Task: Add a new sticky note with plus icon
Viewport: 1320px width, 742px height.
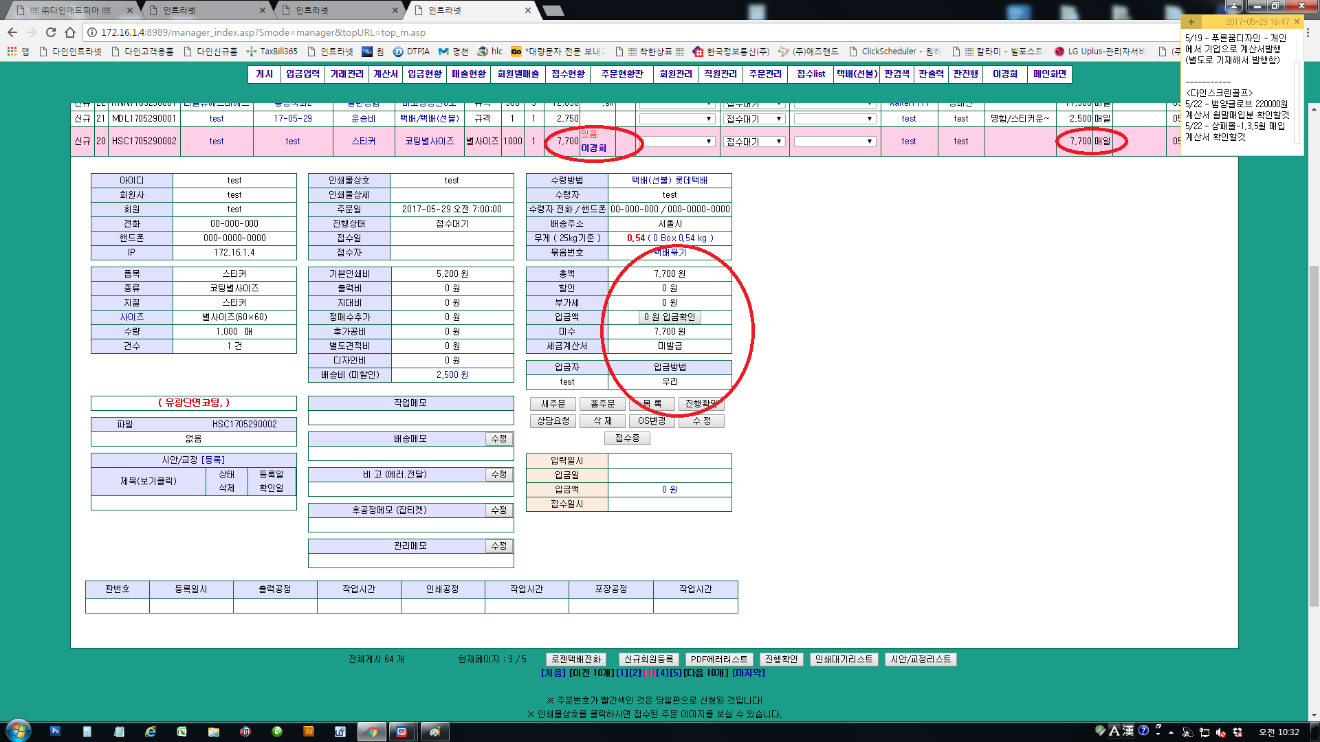Action: click(1191, 22)
